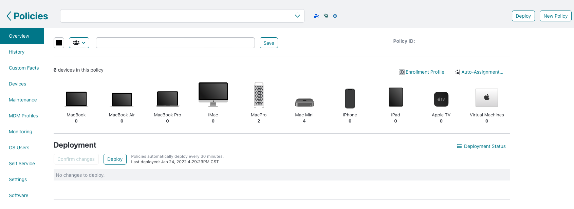Open Settings in the sidebar
This screenshot has width=574, height=209.
18,179
